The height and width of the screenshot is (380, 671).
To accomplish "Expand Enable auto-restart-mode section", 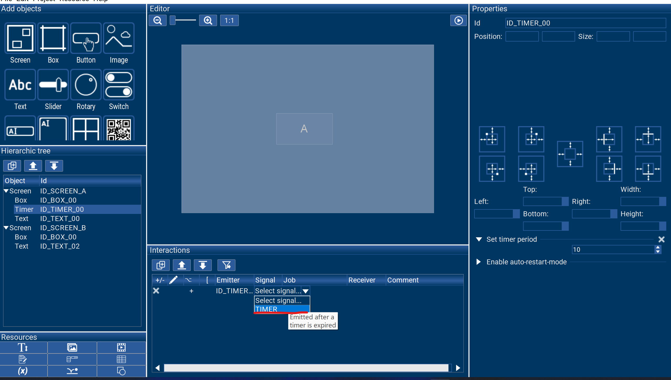I will click(x=479, y=262).
